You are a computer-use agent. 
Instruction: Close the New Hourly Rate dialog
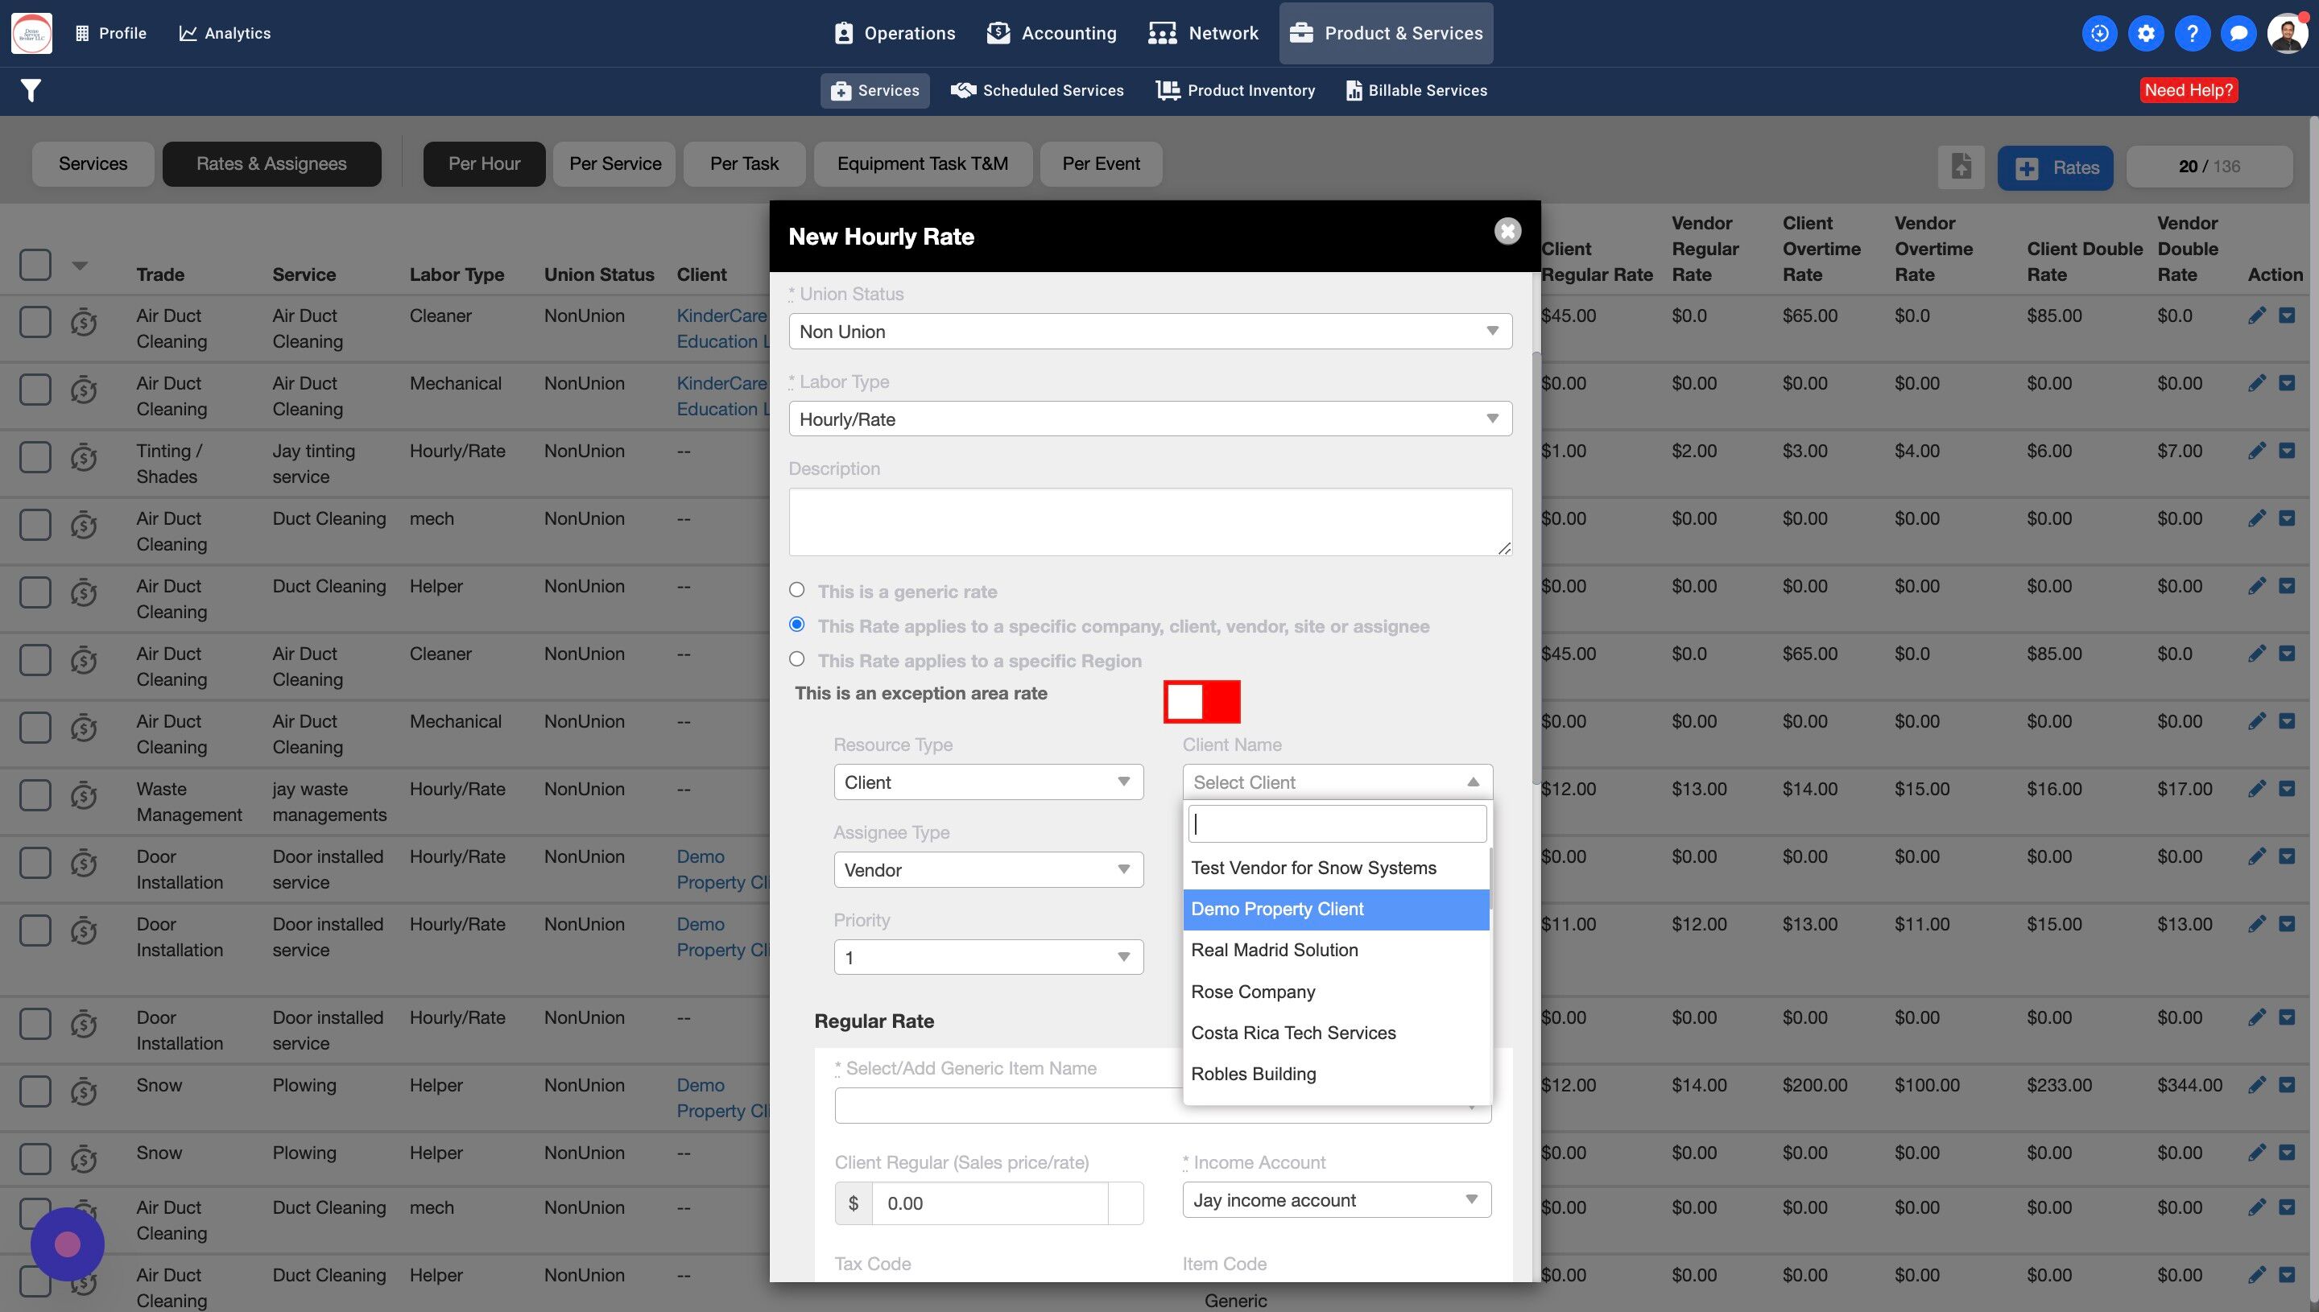click(1508, 231)
